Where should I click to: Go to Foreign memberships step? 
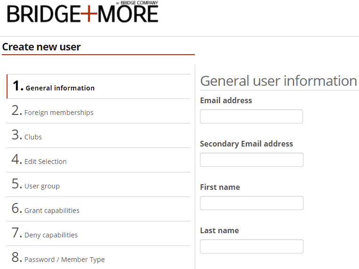(58, 113)
